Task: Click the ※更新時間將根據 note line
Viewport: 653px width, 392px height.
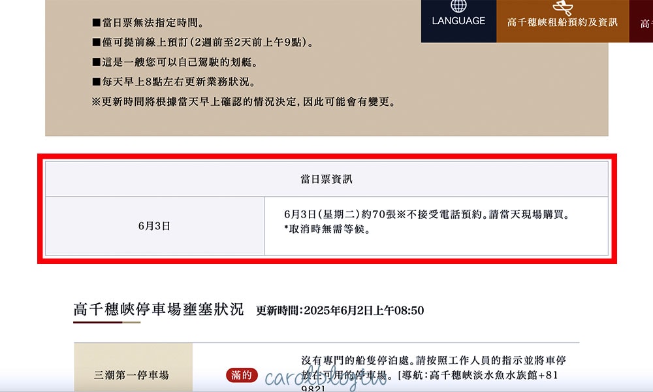Action: [244, 102]
